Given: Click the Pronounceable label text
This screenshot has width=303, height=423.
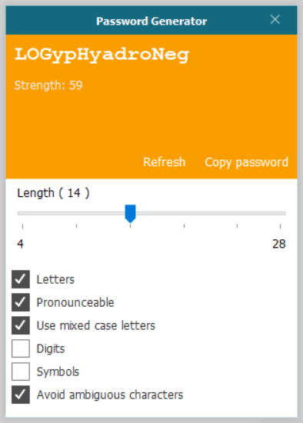Looking at the screenshot, I should point(75,302).
